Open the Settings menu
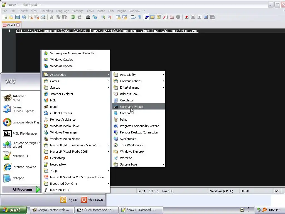The height and width of the screenshot is (214, 285). click(78, 11)
